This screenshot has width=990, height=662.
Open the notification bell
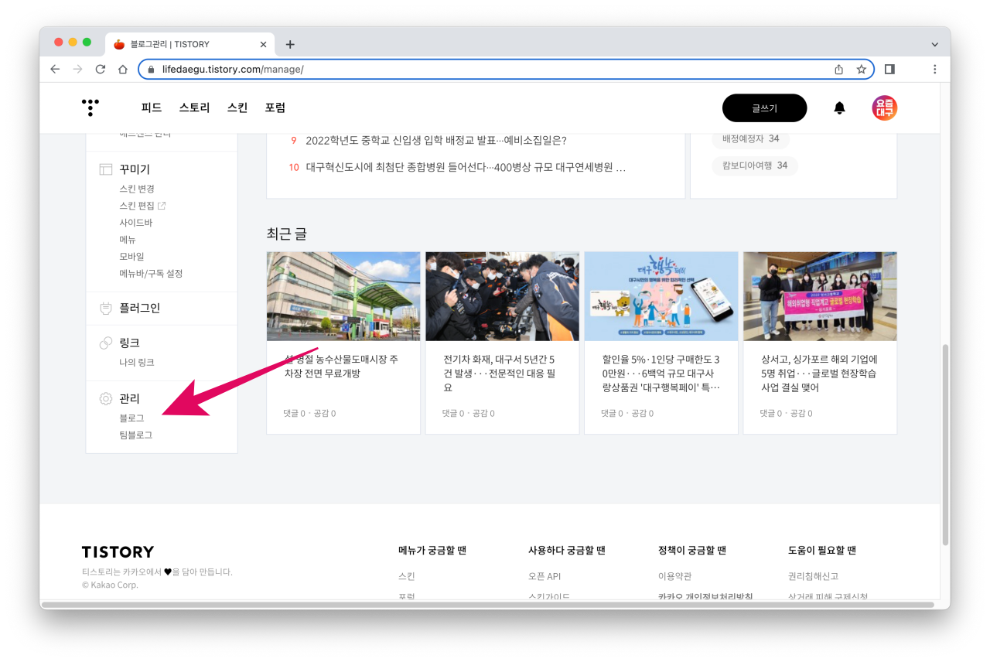pos(840,107)
